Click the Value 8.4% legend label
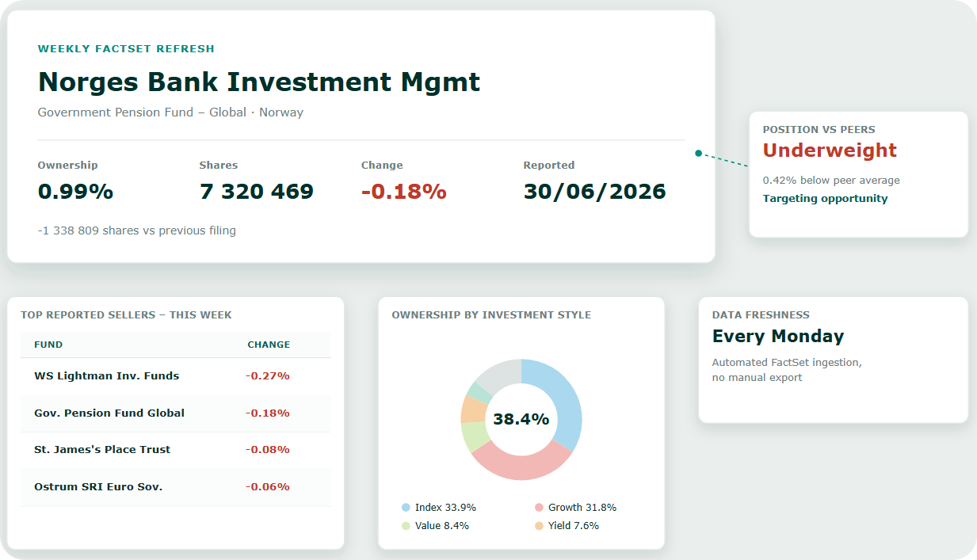 [x=442, y=526]
